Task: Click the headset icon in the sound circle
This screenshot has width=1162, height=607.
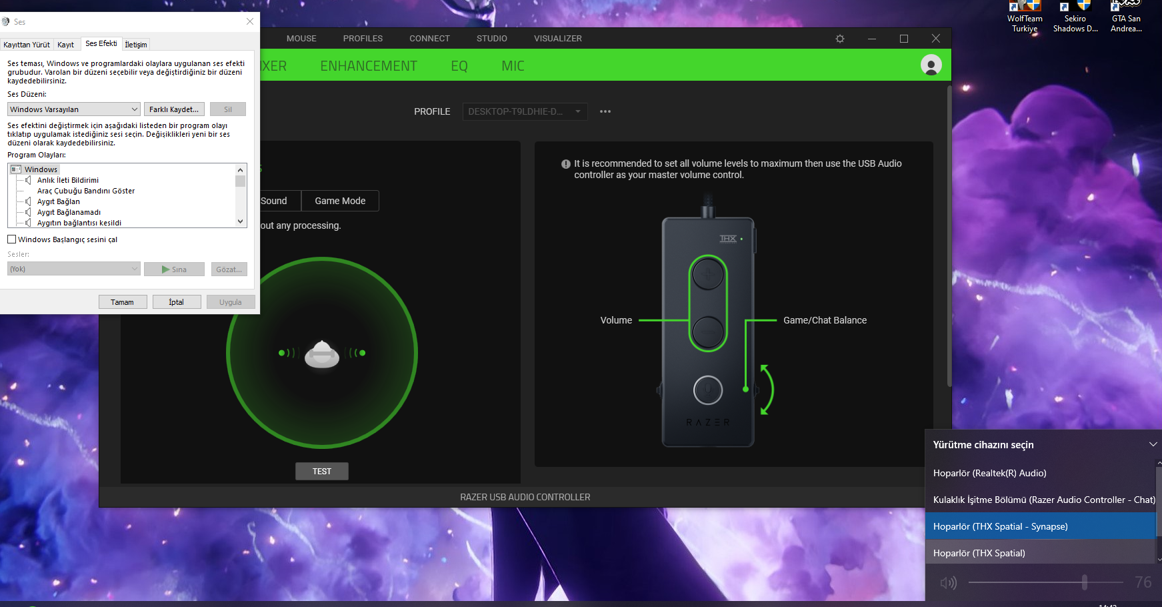Action: coord(322,354)
